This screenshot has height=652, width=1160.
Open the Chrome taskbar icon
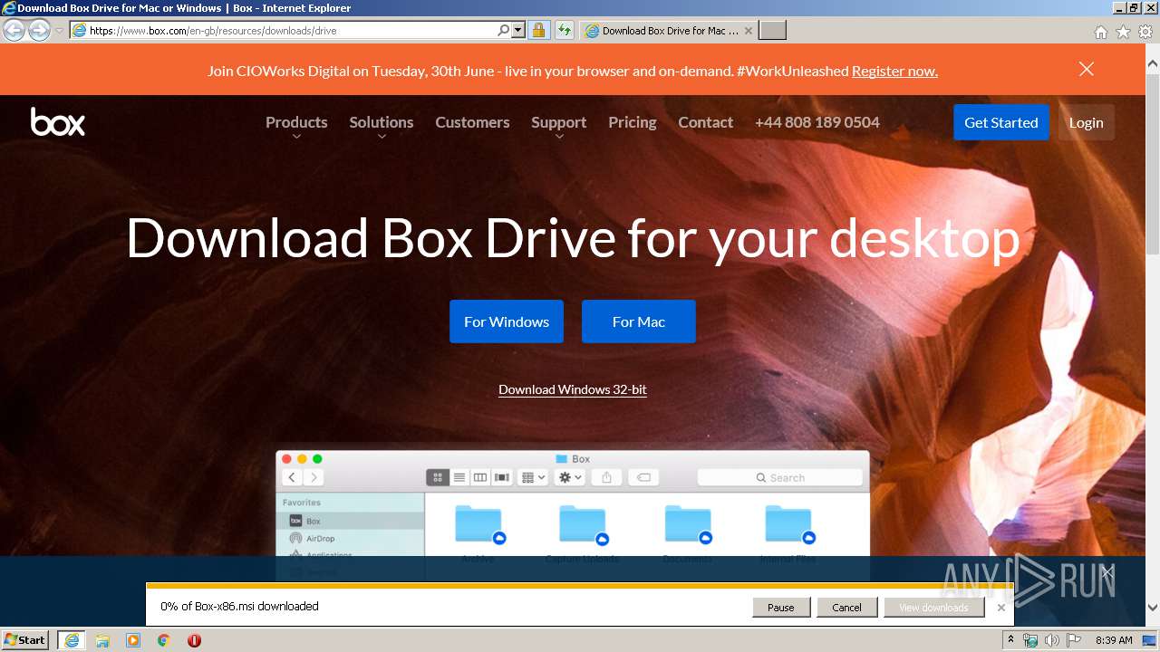tap(164, 640)
